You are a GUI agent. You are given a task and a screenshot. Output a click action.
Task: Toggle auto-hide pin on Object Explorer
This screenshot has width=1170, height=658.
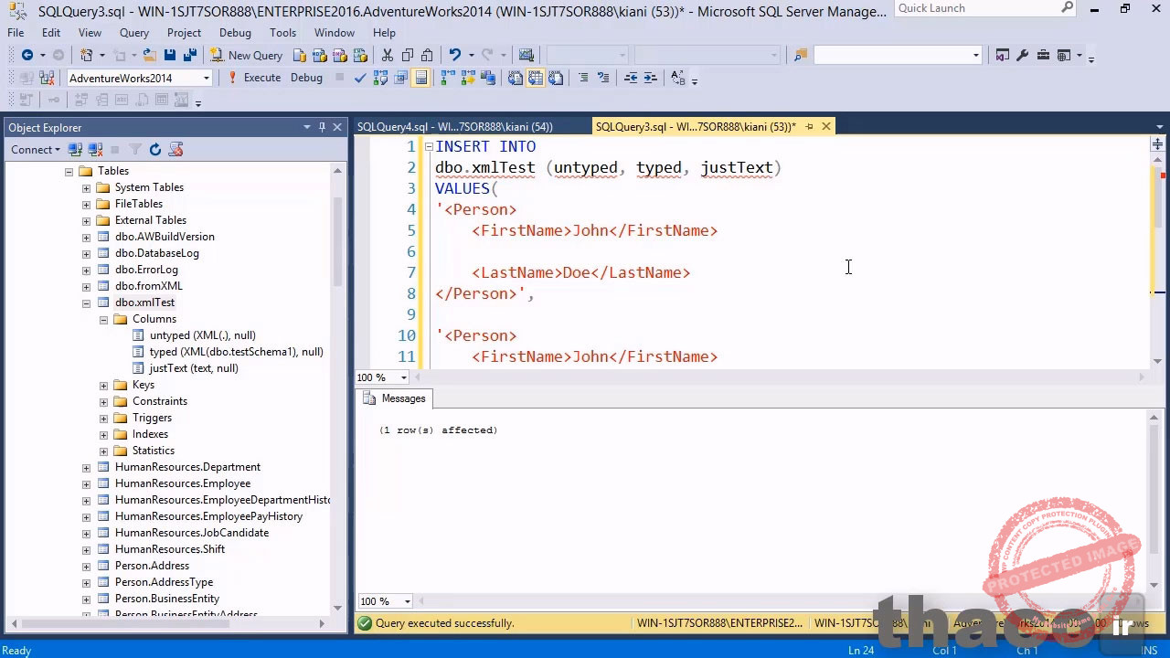[322, 127]
